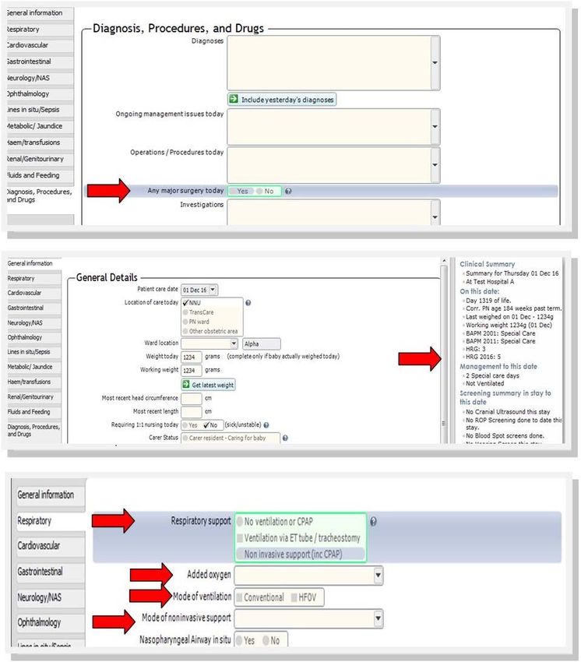Click 'Day 1319 of life.' summary line
581x662 pixels.
click(488, 301)
